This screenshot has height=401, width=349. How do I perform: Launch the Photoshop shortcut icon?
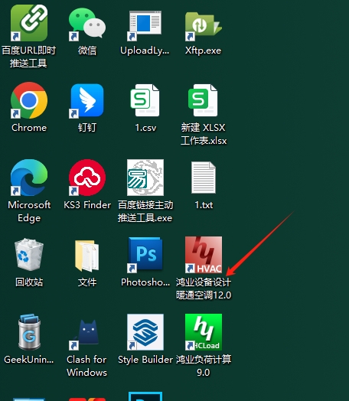tap(145, 255)
